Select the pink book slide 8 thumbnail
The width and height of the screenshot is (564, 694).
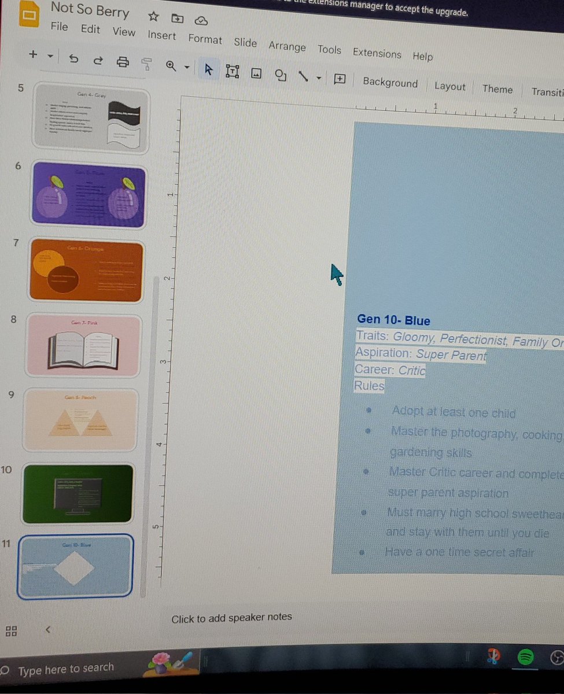(x=83, y=346)
